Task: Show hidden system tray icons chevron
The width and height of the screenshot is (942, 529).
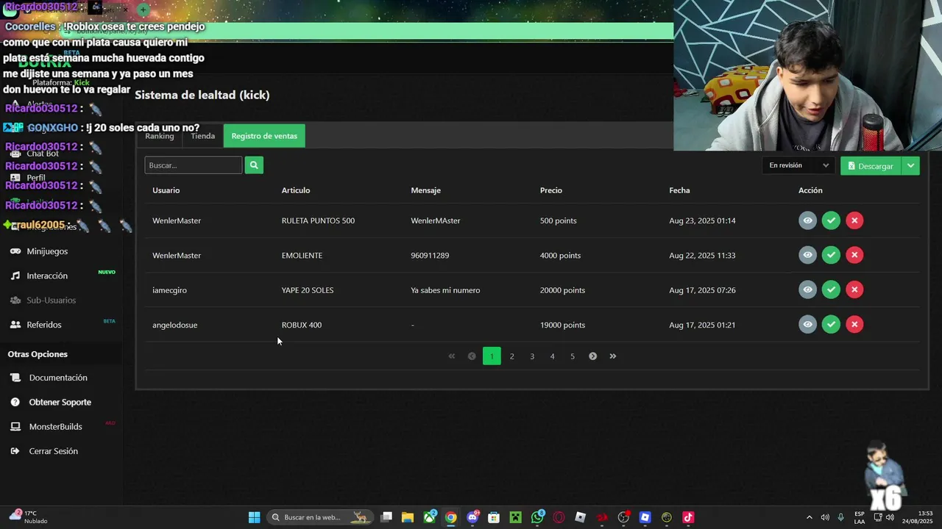Action: (810, 517)
